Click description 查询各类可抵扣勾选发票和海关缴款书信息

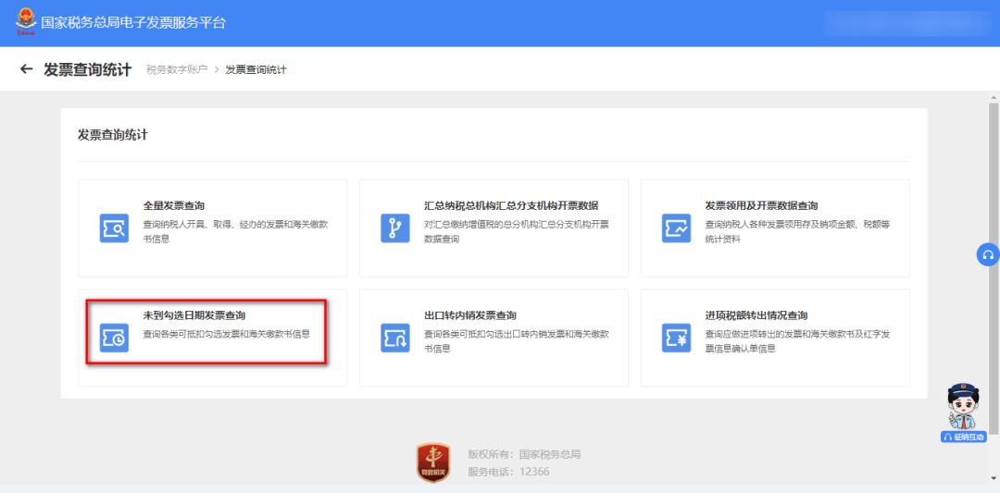coord(227,334)
